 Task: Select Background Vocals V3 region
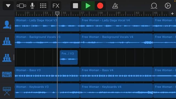tap(47, 41)
